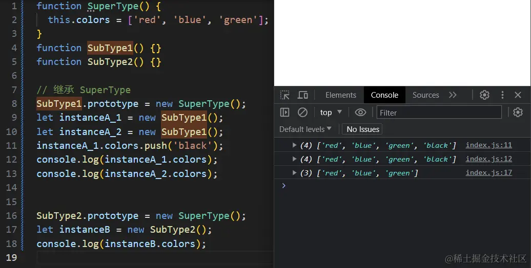Show more DevTools tabs chevron
531x268 pixels.
(x=453, y=95)
